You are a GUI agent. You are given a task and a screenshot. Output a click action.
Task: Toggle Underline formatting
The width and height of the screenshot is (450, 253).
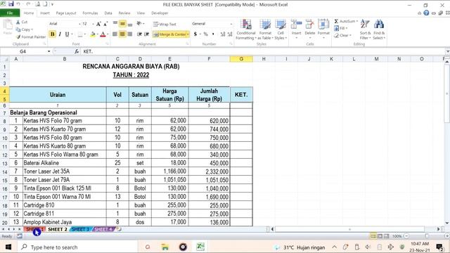coord(67,34)
